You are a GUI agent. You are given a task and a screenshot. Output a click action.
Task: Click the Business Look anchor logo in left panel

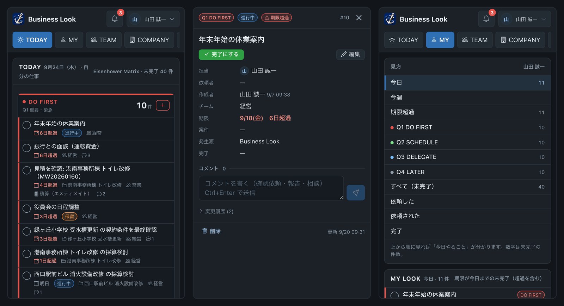click(18, 19)
